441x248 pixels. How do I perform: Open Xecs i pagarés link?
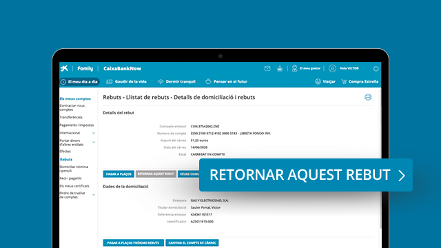tap(70, 178)
